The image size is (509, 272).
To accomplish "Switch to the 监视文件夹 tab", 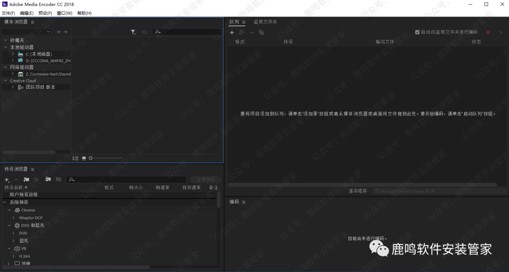I will click(x=265, y=22).
